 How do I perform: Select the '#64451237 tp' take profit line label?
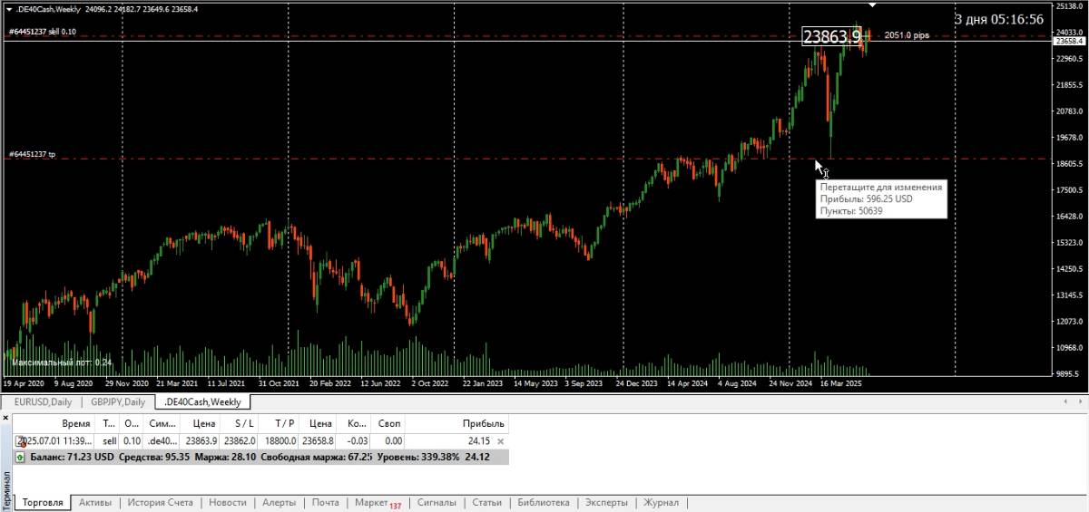click(x=32, y=155)
